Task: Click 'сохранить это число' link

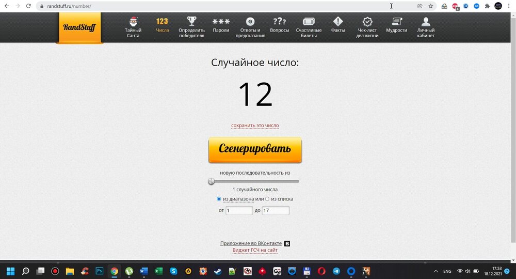Action: 255,126
